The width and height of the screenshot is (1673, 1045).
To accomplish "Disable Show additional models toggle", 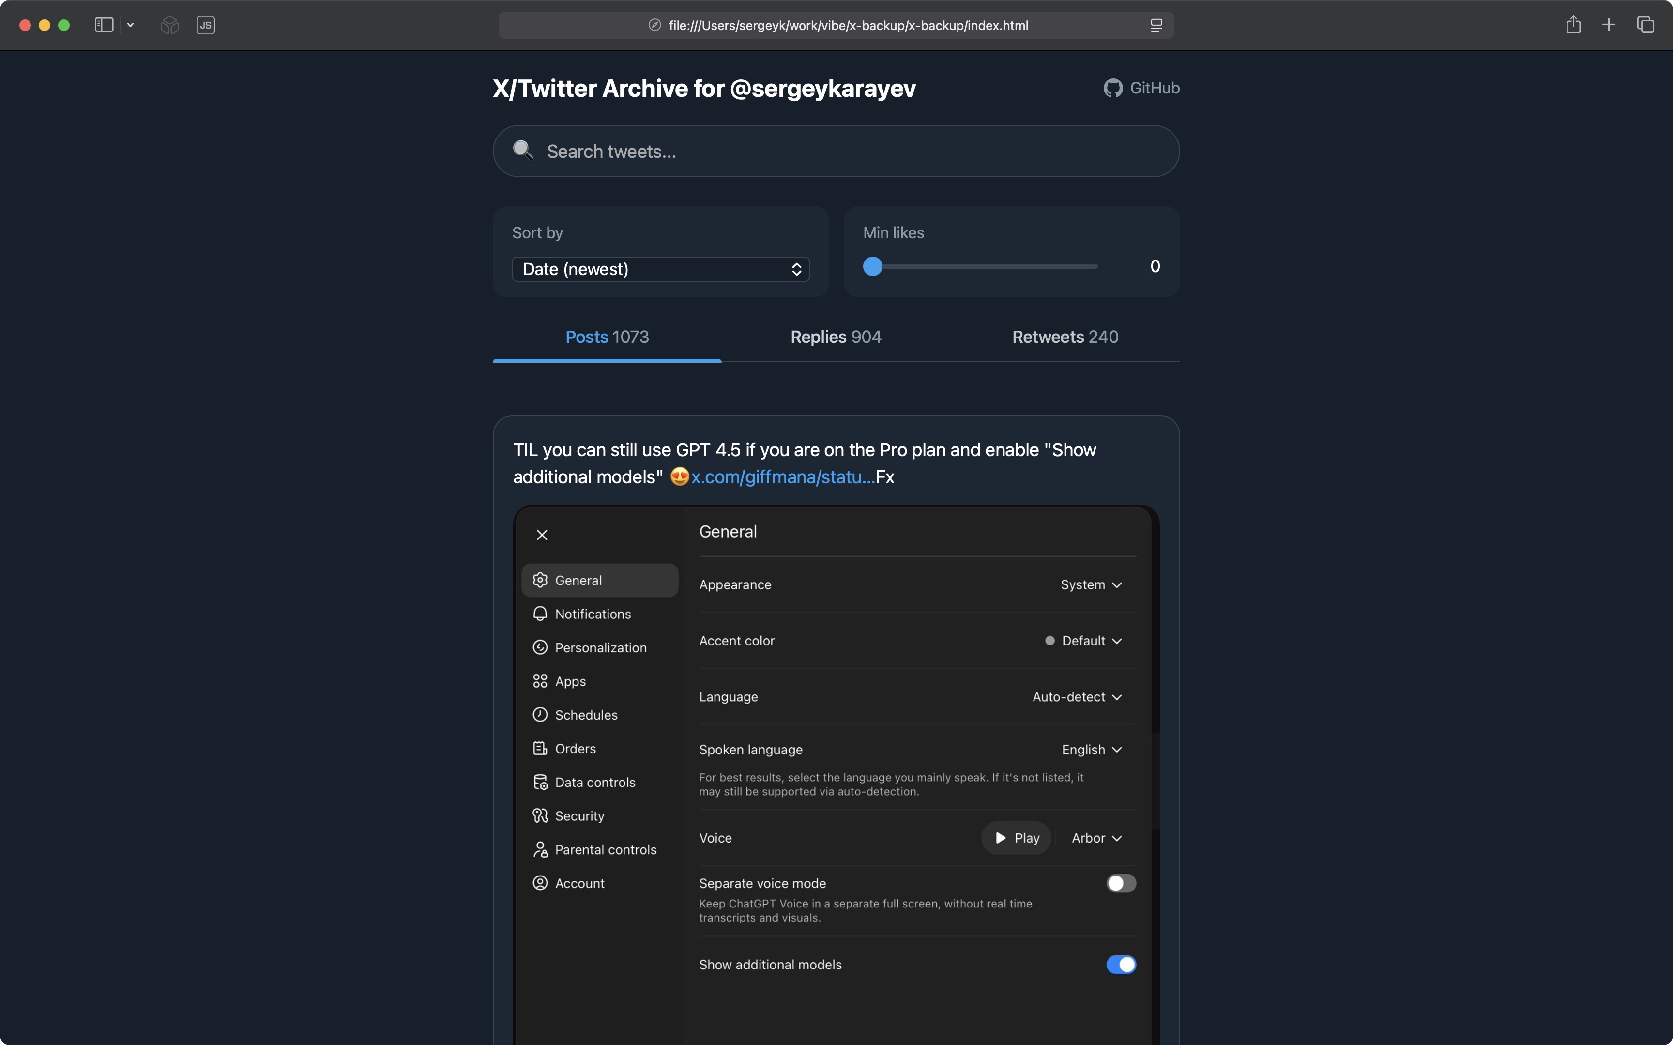I will pyautogui.click(x=1120, y=964).
